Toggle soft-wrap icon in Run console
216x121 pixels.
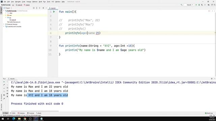(7, 88)
